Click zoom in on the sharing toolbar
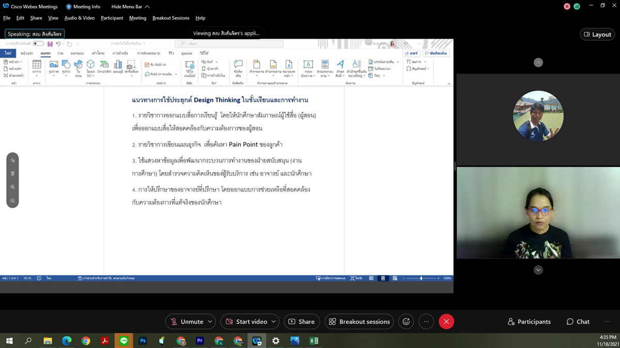The image size is (620, 348). point(13,187)
